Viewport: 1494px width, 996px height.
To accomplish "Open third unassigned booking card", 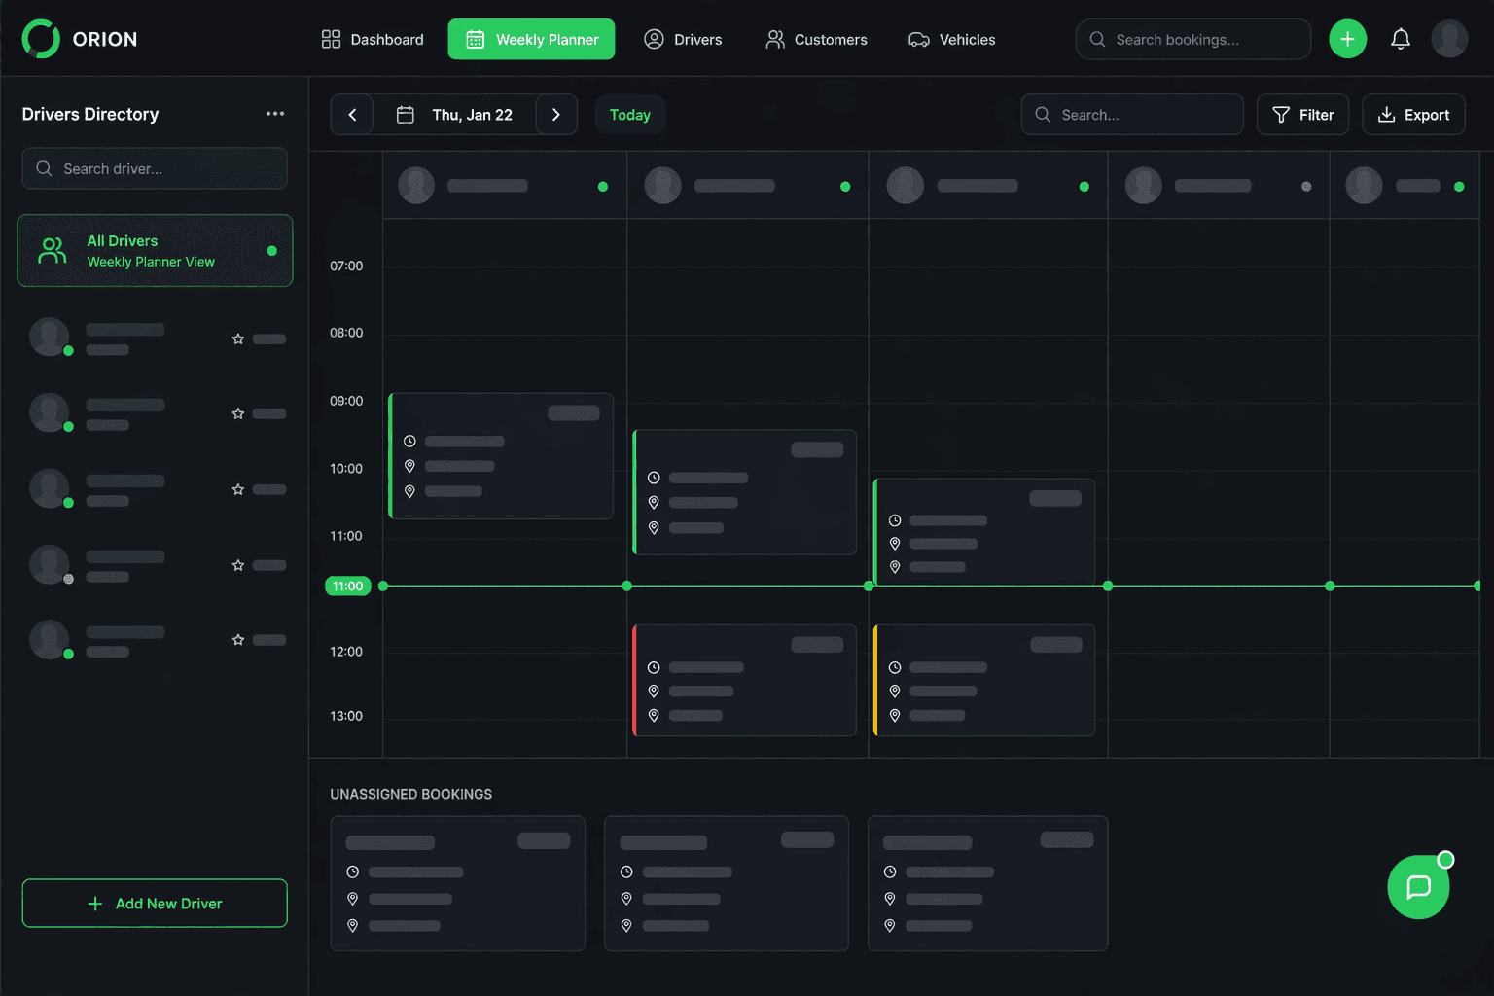I will point(987,883).
